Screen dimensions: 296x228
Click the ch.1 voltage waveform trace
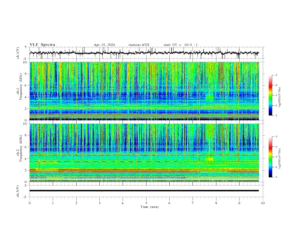point(144,53)
